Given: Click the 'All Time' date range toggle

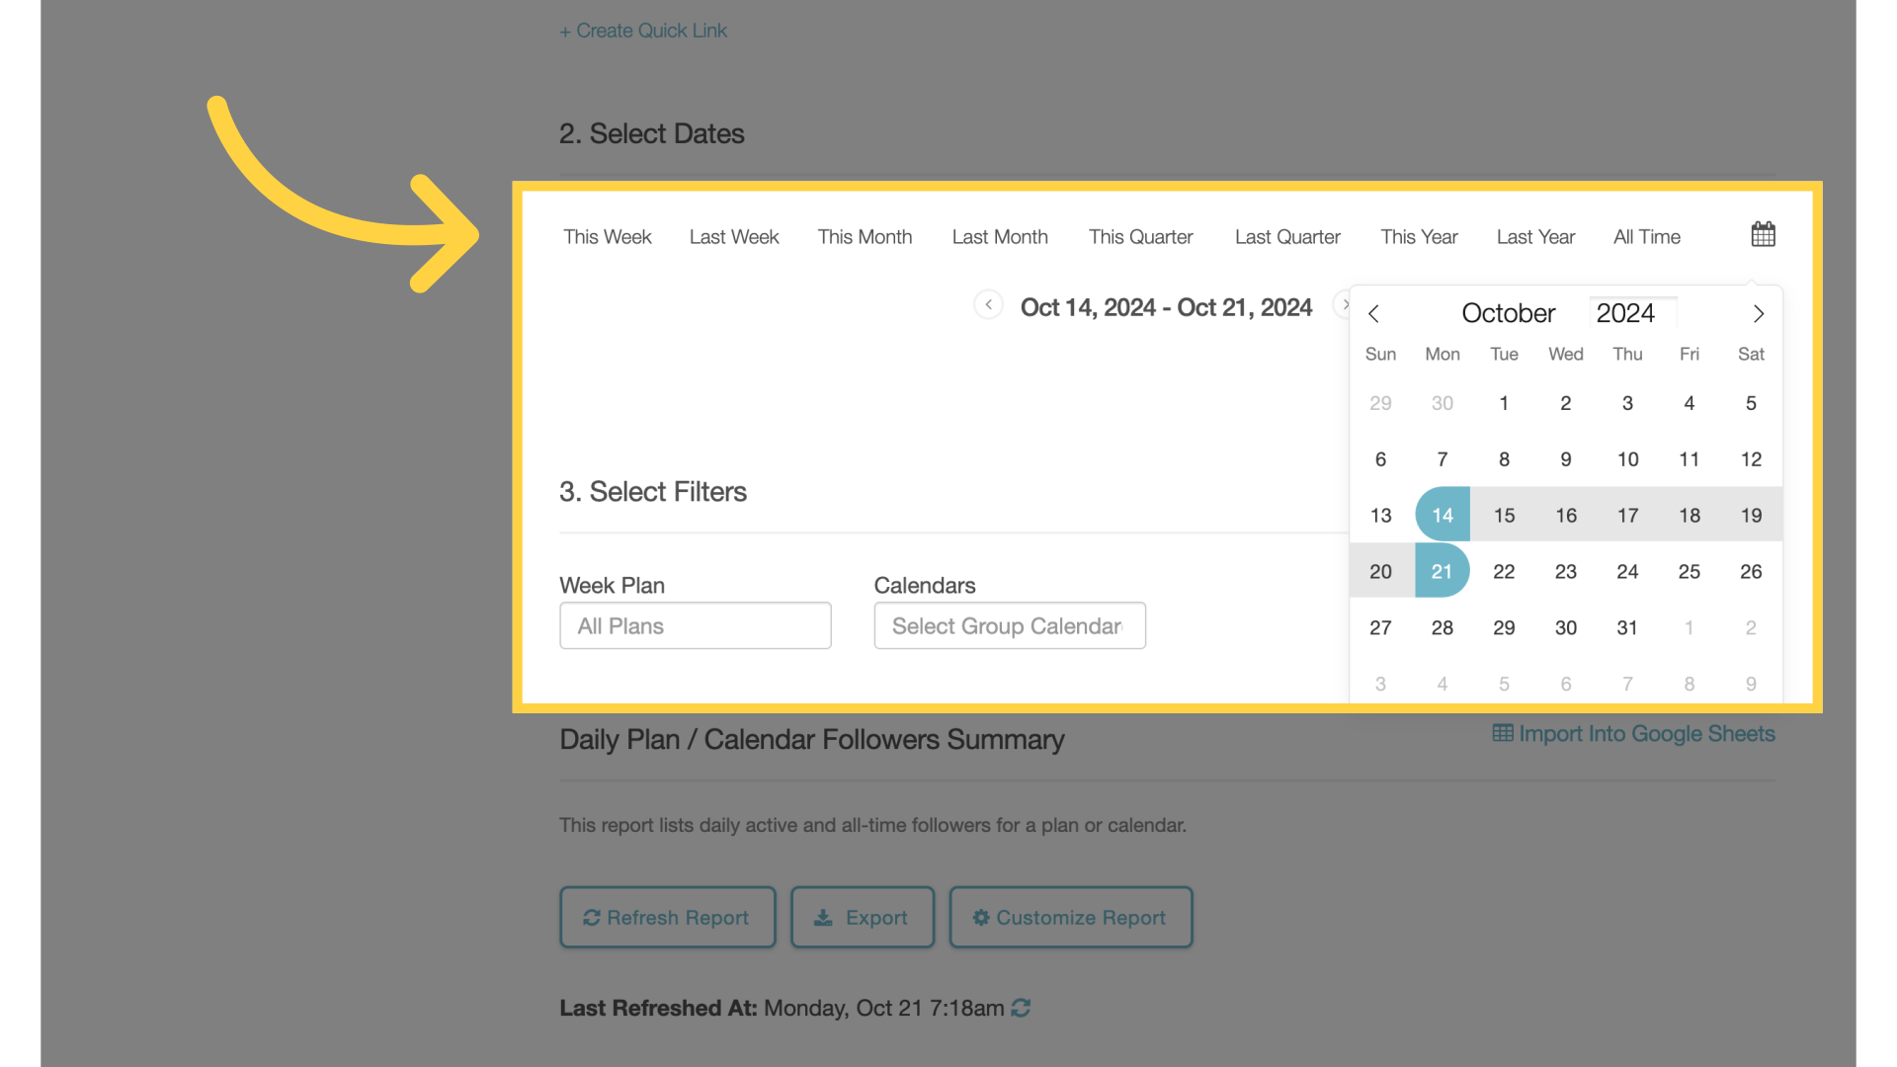Looking at the screenshot, I should pos(1647,236).
